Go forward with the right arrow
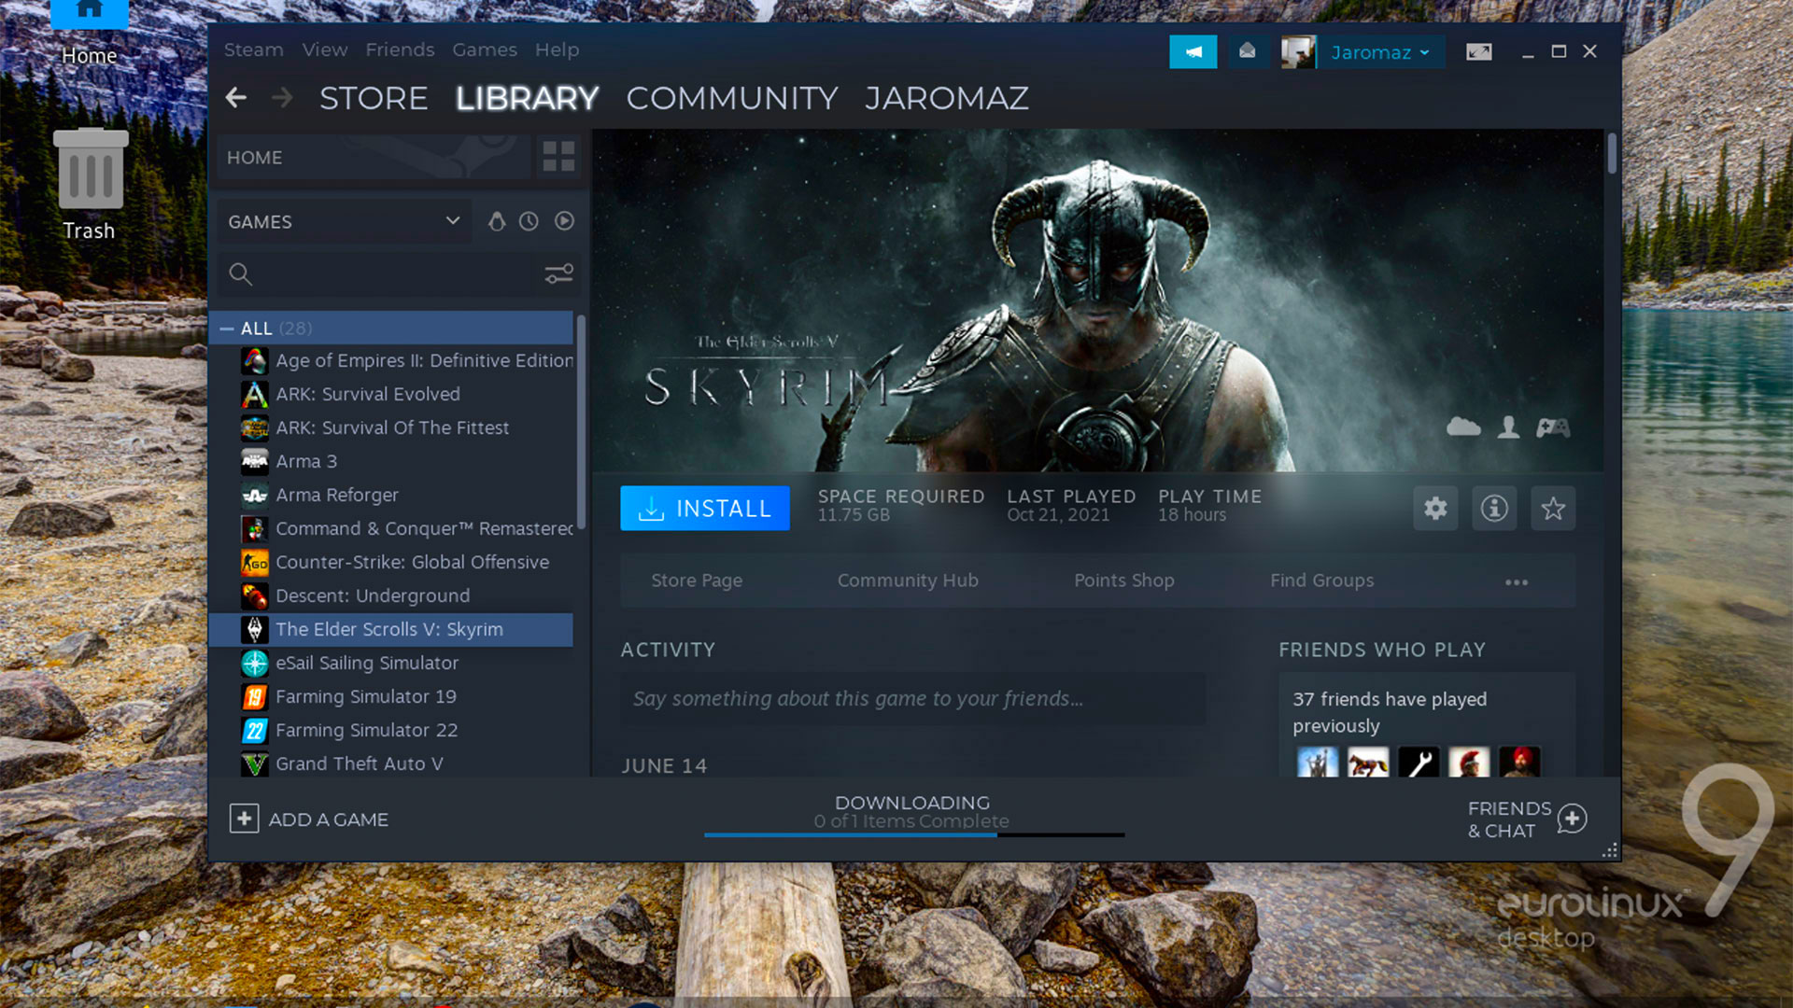The width and height of the screenshot is (1793, 1008). (x=282, y=97)
